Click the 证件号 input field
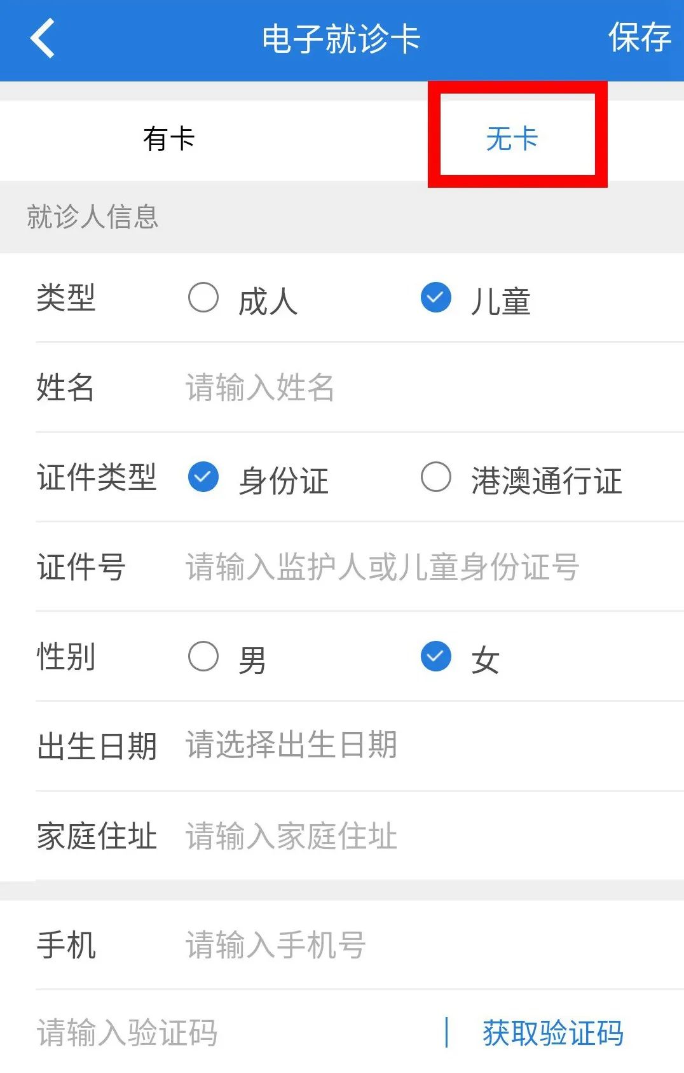Screen dimensions: 684x1073 pos(381,566)
